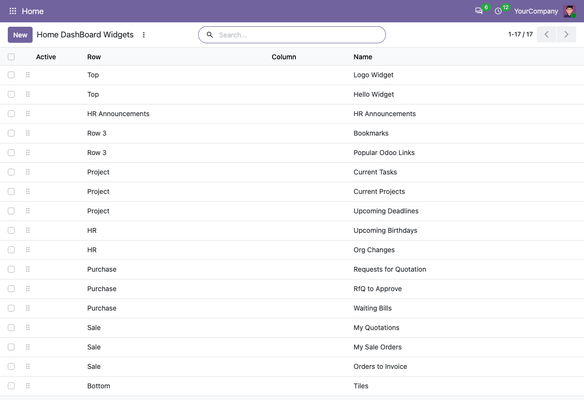The height and width of the screenshot is (400, 584).
Task: Go to previous page arrow
Action: (547, 35)
